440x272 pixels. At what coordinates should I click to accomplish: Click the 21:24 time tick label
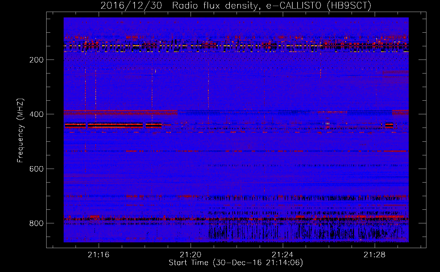pyautogui.click(x=283, y=255)
